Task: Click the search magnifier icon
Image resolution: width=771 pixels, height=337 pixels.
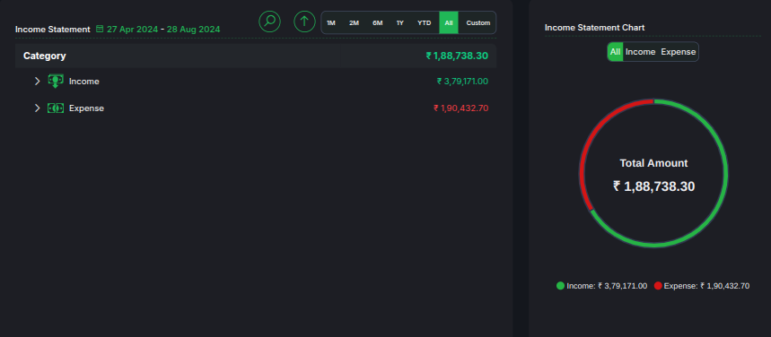Action: coord(269,22)
